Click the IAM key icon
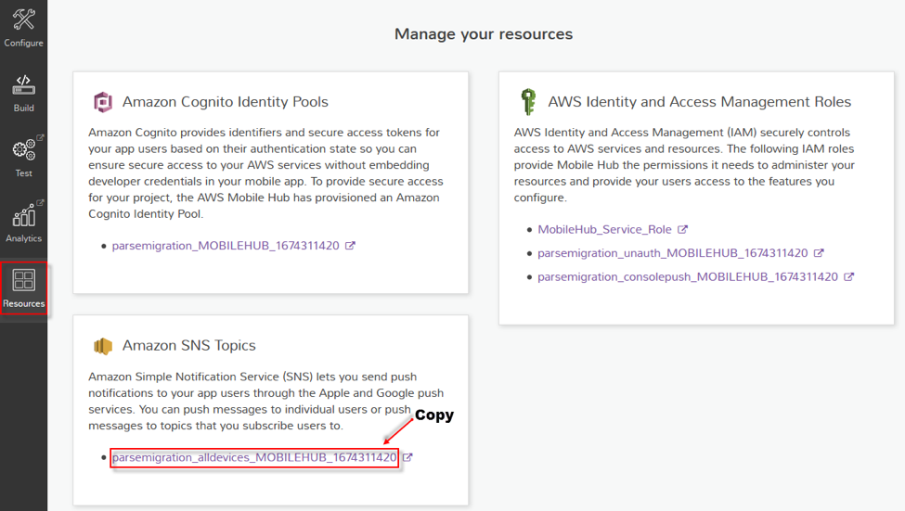905x511 pixels. click(528, 102)
